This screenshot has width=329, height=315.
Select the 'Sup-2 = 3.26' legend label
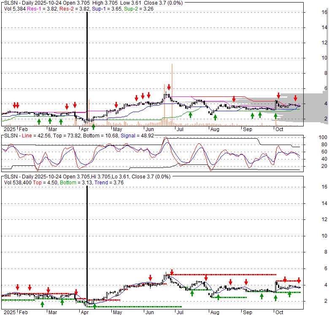(x=139, y=9)
